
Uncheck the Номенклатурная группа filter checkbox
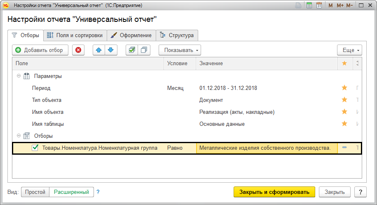pyautogui.click(x=35, y=148)
